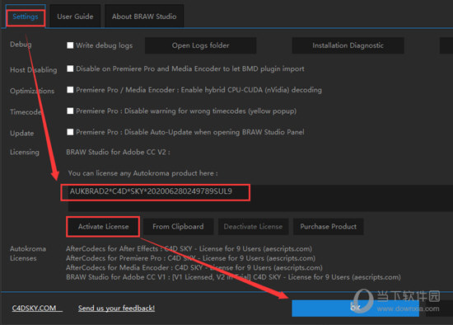Click the Host Disabling section label
Screen dimensions: 453x325
[34, 70]
